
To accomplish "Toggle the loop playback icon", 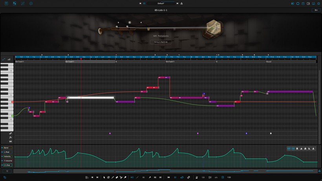I will tap(182, 177).
